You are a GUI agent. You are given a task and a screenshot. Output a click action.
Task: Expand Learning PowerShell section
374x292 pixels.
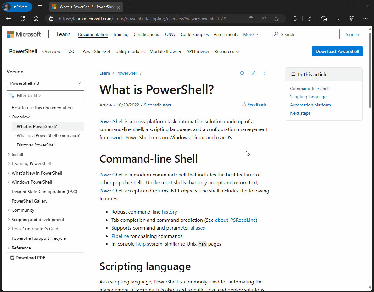click(x=9, y=163)
